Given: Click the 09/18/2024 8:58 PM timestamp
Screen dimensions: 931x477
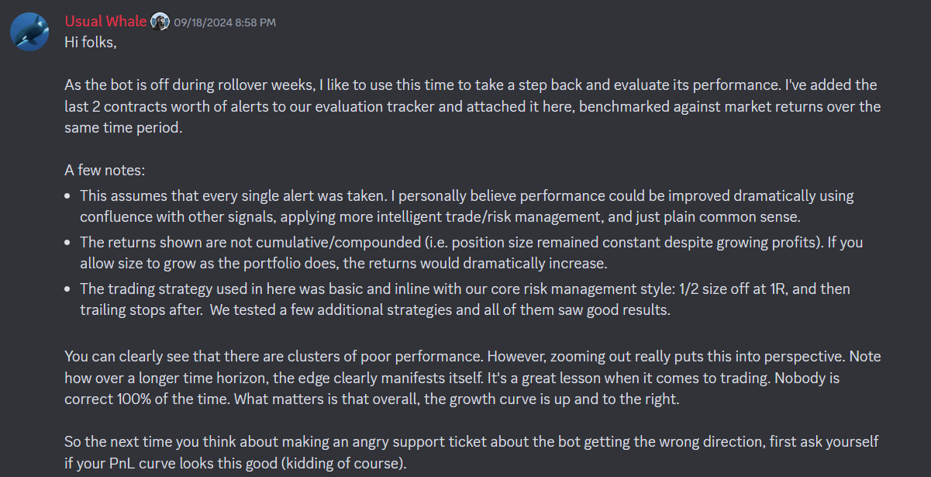Looking at the screenshot, I should (x=223, y=22).
